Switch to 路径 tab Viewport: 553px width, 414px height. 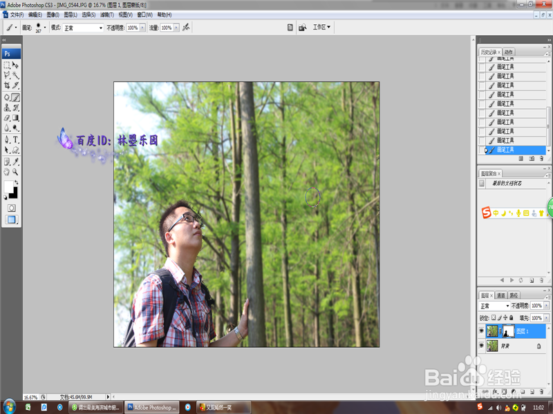click(x=514, y=295)
